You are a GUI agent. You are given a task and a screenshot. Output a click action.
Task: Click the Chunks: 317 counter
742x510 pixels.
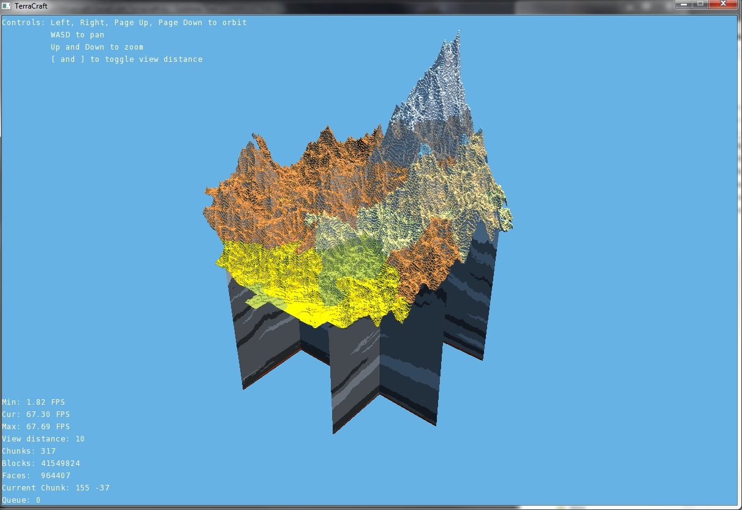(x=28, y=451)
